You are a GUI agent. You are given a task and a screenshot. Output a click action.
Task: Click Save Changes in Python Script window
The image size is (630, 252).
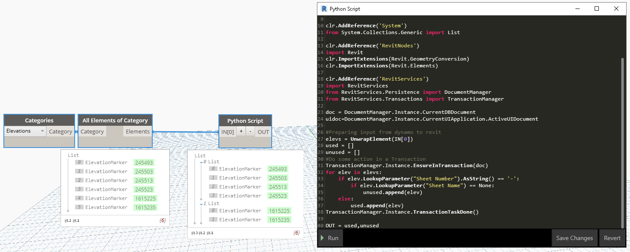click(574, 238)
